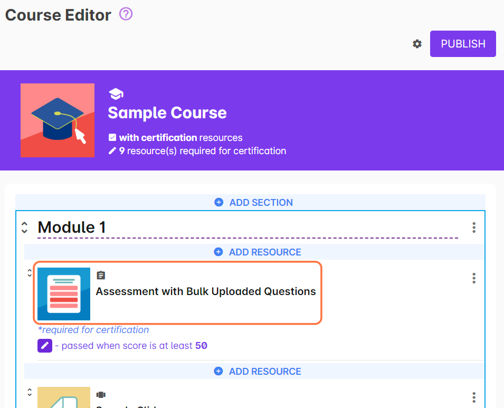
Task: Click the purple help question mark icon
Action: pyautogui.click(x=126, y=14)
